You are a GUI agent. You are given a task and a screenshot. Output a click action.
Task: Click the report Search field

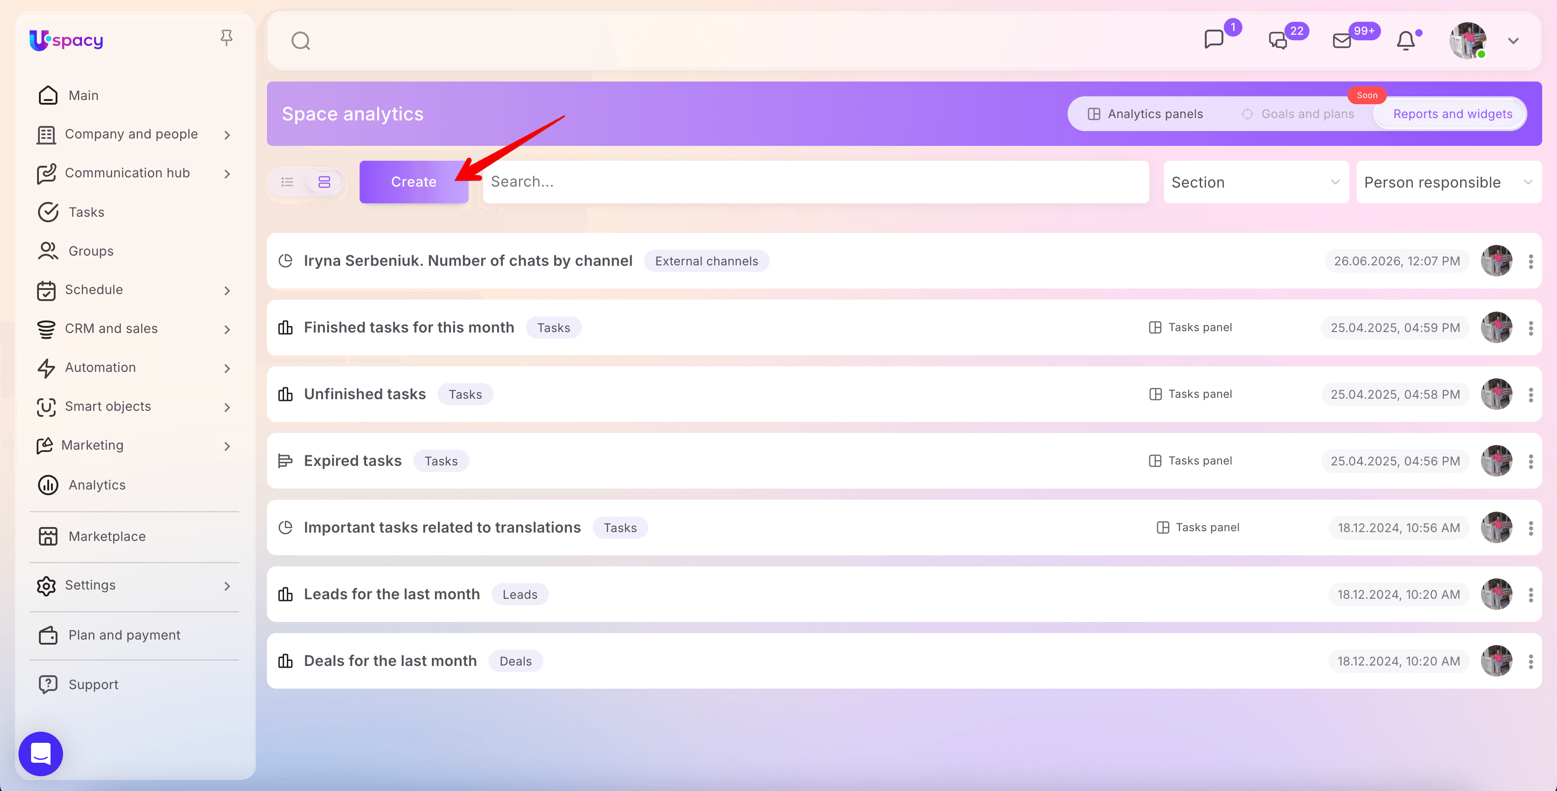coord(816,182)
